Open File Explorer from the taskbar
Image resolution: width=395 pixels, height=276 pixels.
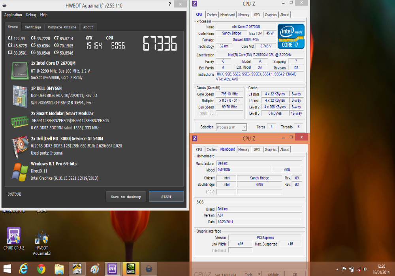click(59, 269)
